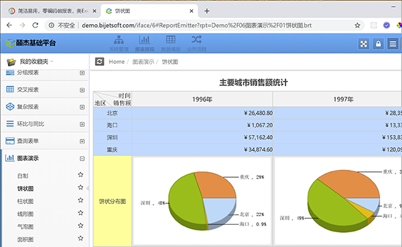Click the 1997年 column header
Screen dimensions: 402x247
[x=338, y=99]
